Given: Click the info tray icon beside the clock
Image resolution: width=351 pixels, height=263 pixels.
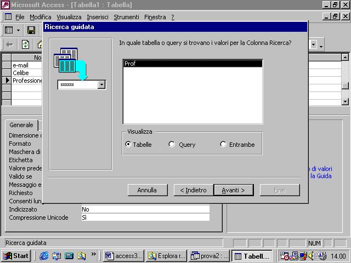Looking at the screenshot, I should coord(321,256).
